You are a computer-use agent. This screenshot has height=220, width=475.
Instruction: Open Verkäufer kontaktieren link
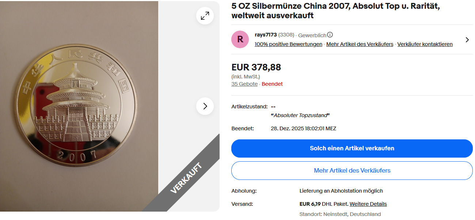(425, 44)
